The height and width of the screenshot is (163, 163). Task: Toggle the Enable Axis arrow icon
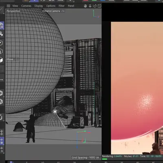point(1,80)
